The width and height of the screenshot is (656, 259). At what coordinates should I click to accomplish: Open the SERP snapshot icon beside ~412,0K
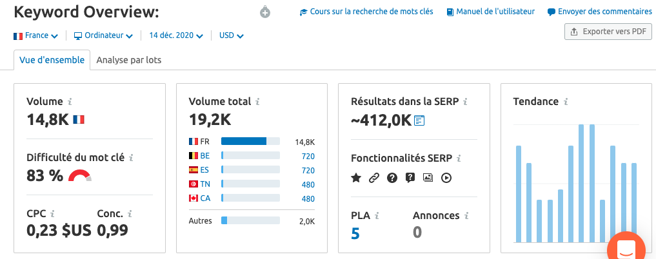pos(419,120)
